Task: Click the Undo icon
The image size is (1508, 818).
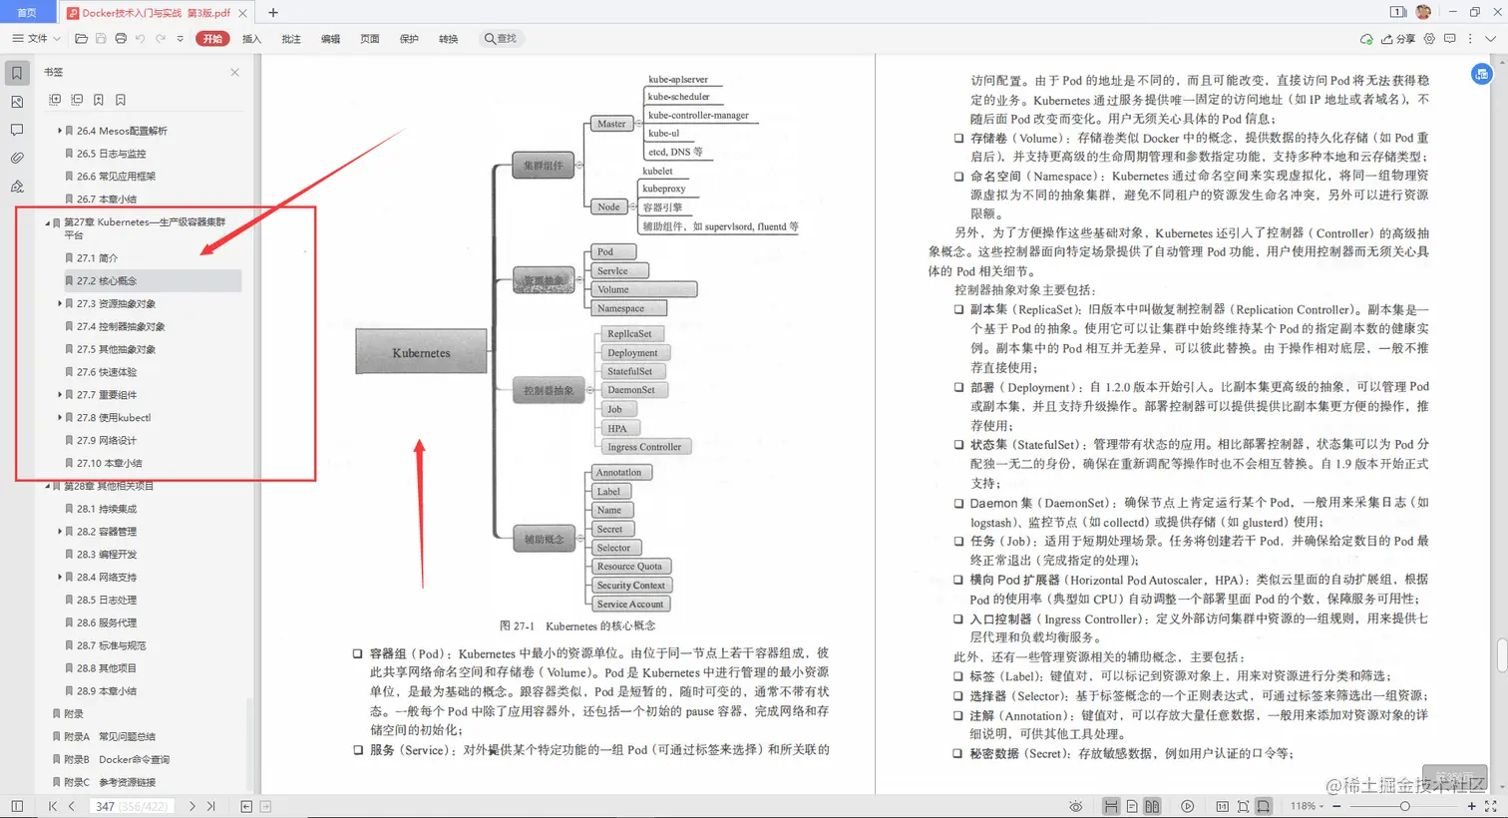Action: pyautogui.click(x=139, y=38)
